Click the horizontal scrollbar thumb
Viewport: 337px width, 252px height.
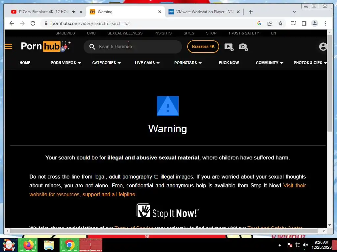[164, 231]
